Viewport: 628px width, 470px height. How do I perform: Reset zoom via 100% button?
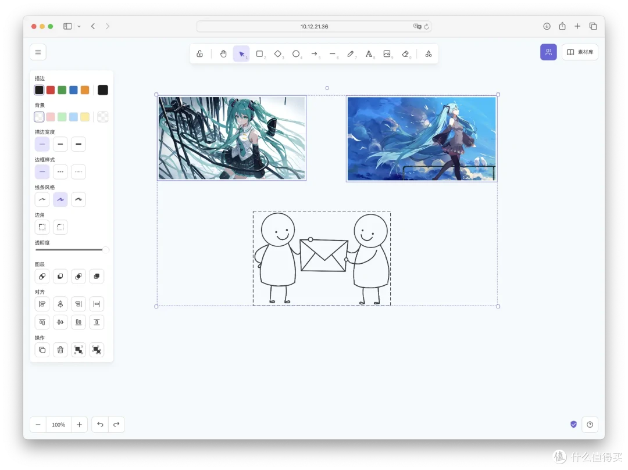(59, 425)
